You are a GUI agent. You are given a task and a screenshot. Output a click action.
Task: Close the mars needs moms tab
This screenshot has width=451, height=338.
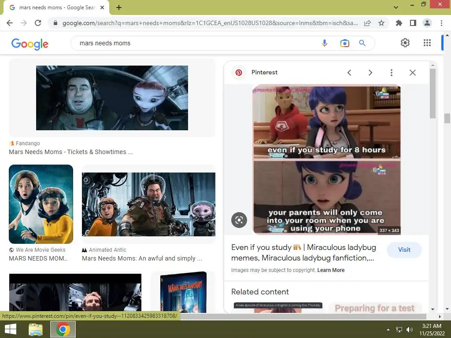click(x=102, y=7)
